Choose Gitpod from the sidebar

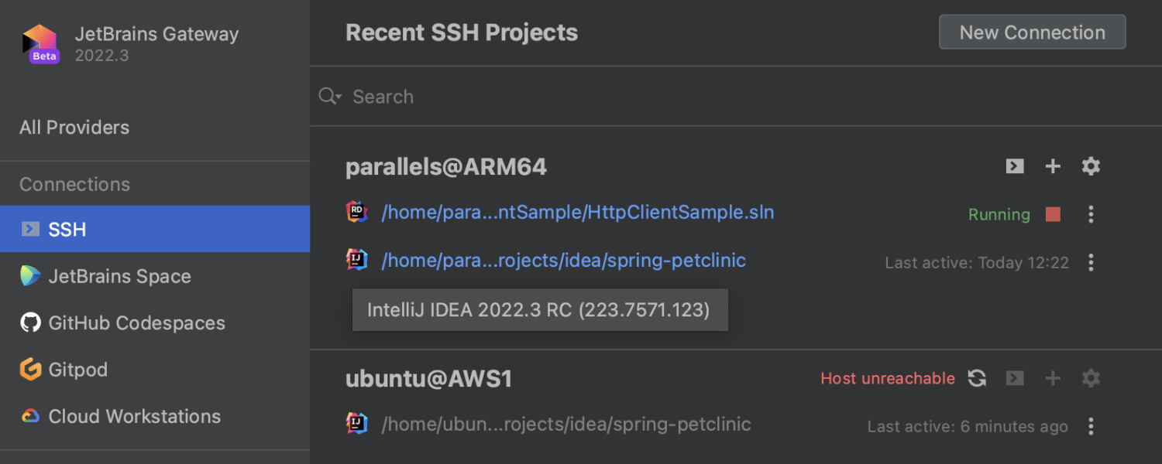coord(77,370)
